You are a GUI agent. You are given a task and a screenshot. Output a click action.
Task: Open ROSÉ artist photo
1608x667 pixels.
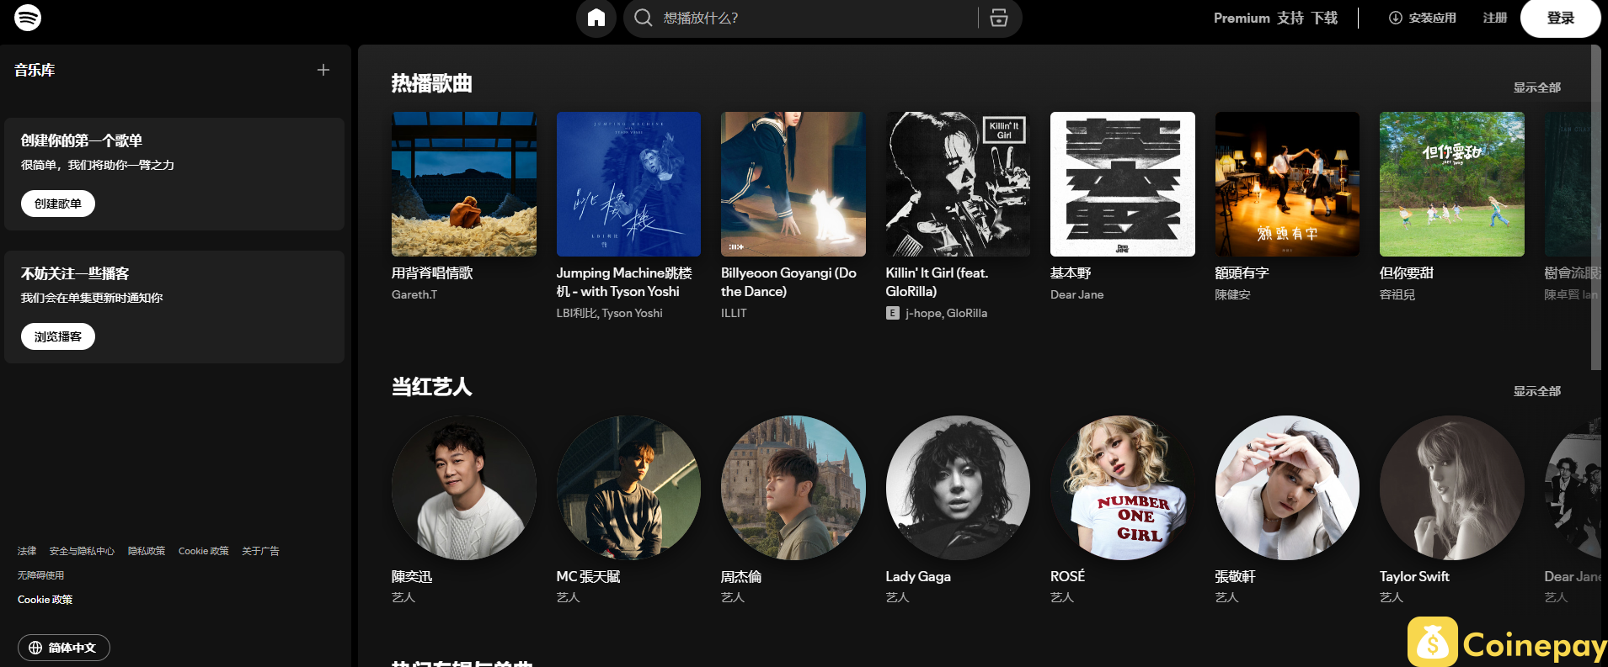1123,488
